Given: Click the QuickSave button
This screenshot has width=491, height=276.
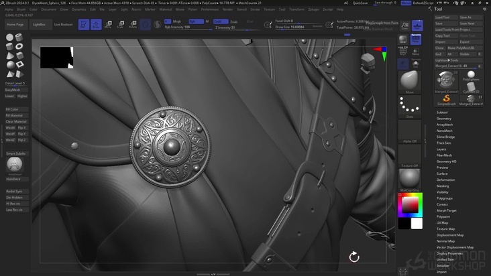Looking at the screenshot, I should pyautogui.click(x=360, y=3).
